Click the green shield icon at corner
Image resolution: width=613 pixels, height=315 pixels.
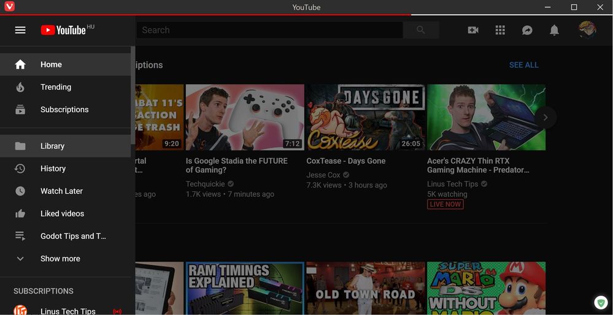point(601,303)
